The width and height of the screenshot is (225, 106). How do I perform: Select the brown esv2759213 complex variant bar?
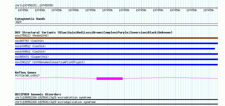[x=116, y=38]
